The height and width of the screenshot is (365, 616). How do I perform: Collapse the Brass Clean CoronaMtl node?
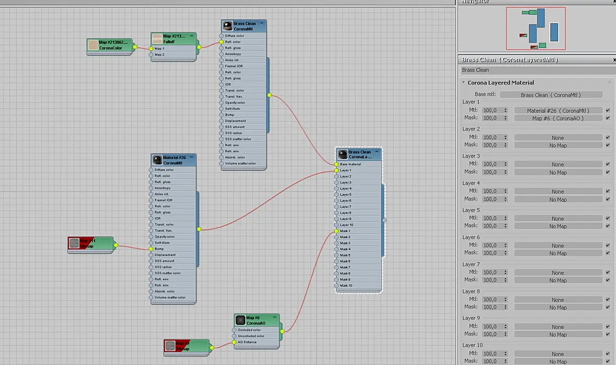click(x=262, y=23)
